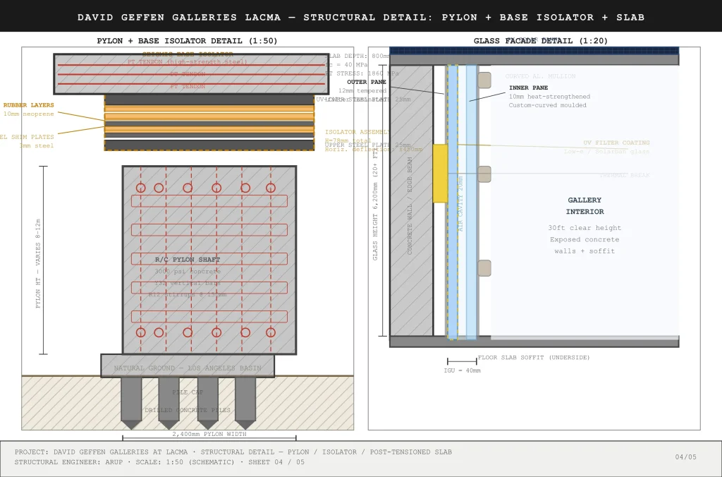Click the 'PT STRESS: 1860 MPa' note
722x477 pixels.
pyautogui.click(x=362, y=73)
